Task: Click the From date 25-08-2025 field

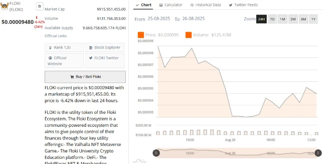Action: [x=159, y=19]
